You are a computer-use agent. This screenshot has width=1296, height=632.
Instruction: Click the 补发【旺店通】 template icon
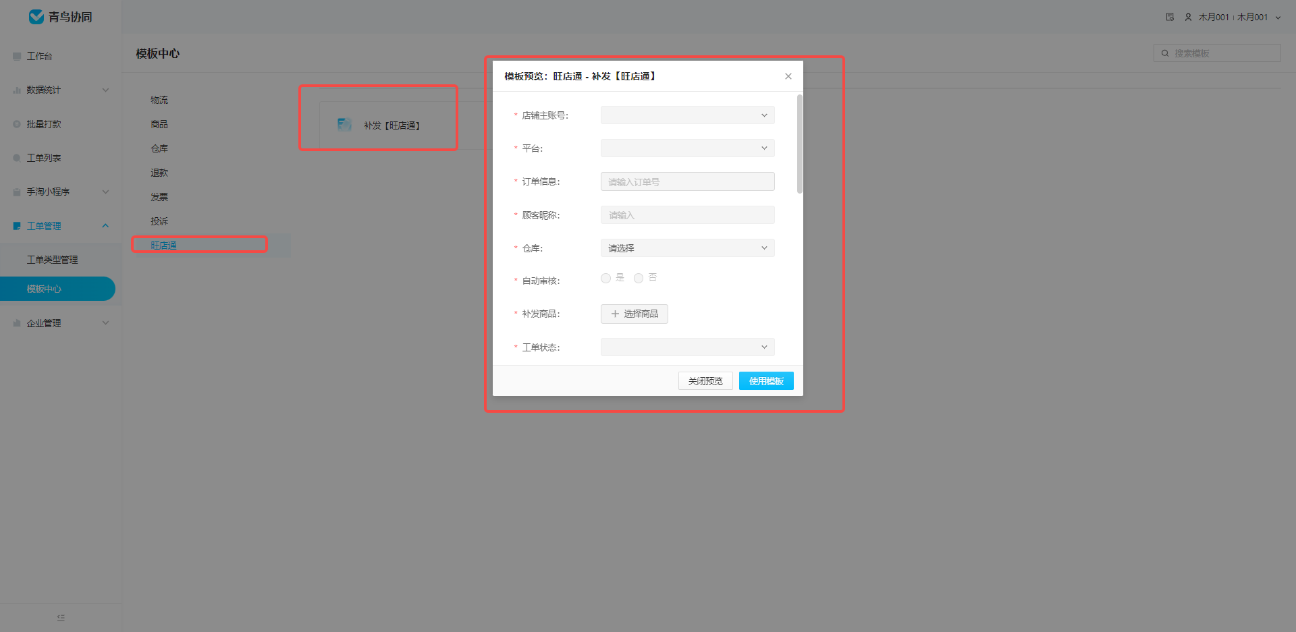coord(344,125)
